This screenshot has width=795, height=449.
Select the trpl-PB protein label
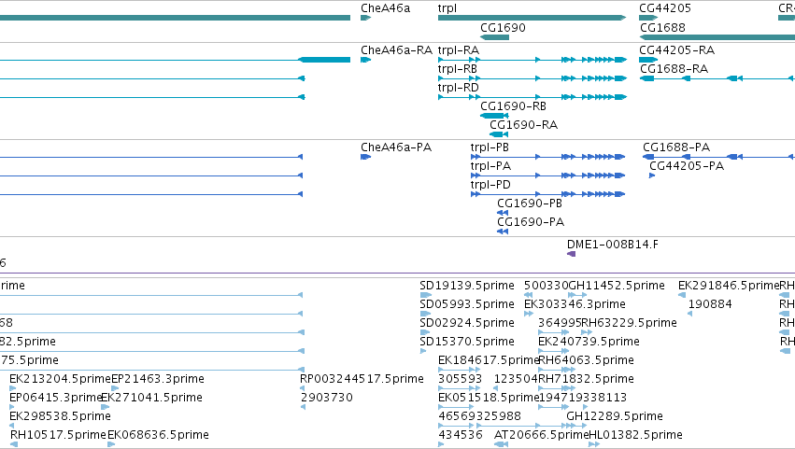[x=490, y=147]
